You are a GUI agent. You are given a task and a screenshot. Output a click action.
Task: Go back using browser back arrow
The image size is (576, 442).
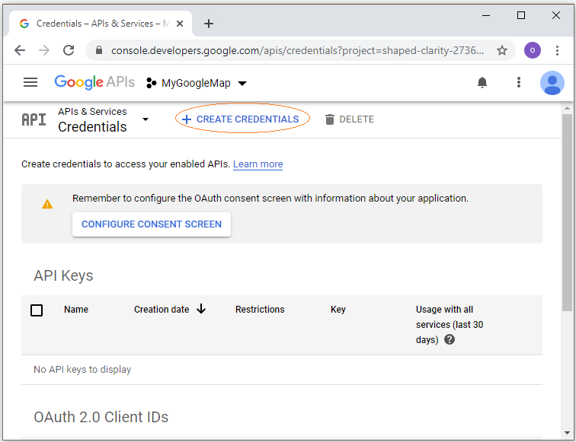(20, 50)
